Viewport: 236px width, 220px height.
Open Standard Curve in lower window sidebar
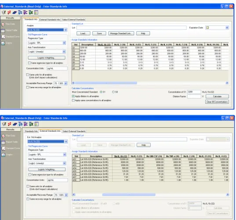point(11,148)
